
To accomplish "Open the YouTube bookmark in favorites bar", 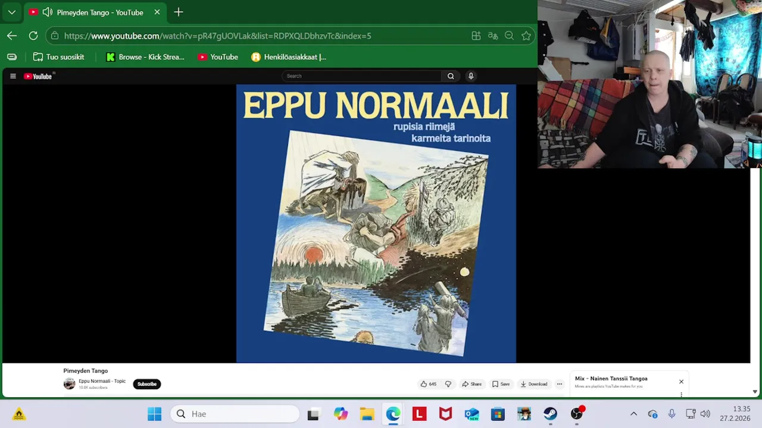I will click(x=218, y=57).
